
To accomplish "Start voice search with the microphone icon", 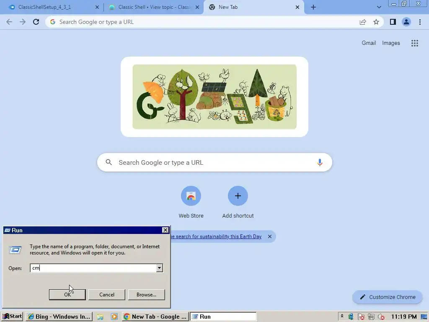I will tap(320, 162).
